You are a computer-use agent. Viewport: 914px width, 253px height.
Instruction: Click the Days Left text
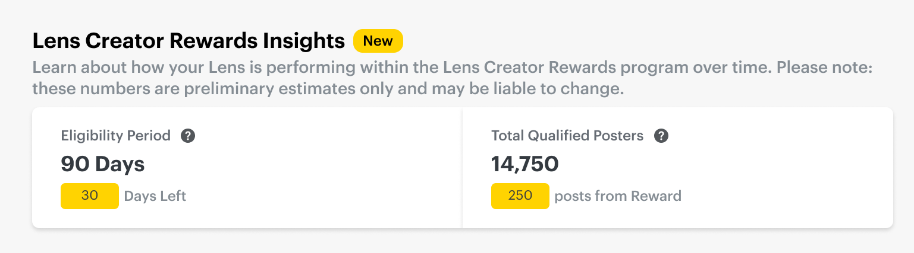155,196
